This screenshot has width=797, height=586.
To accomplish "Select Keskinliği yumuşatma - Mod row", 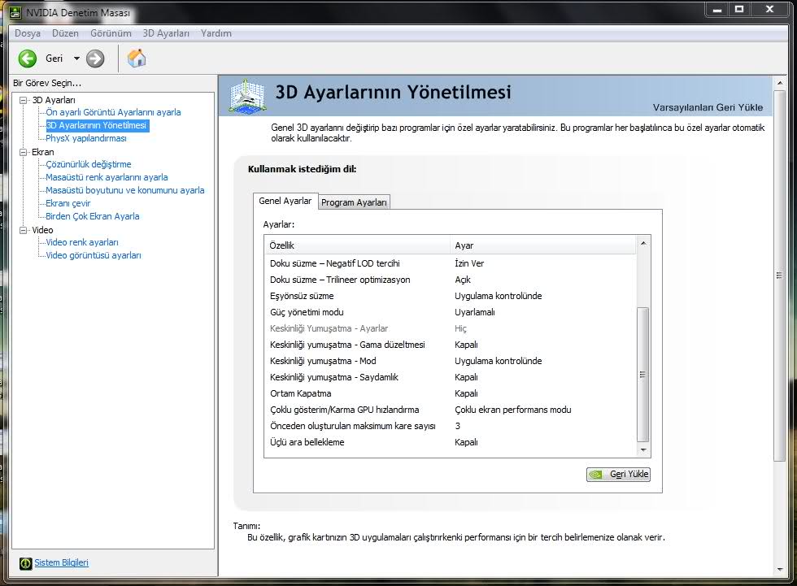I will [451, 361].
